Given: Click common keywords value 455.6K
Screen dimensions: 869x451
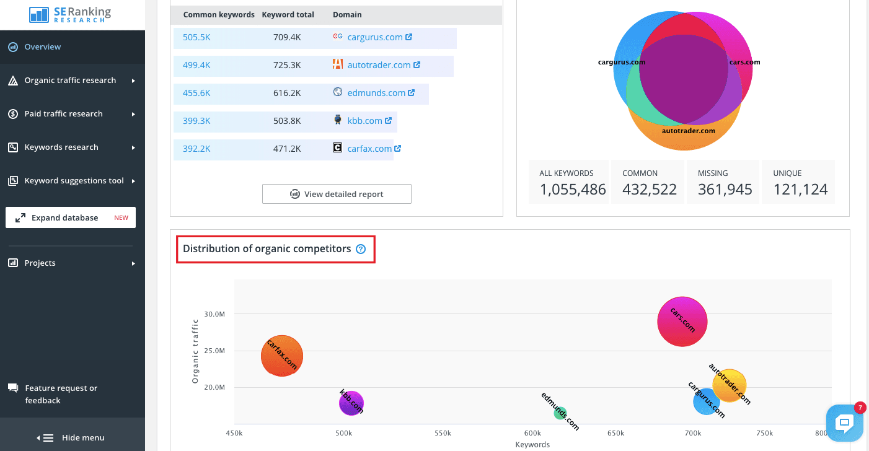Looking at the screenshot, I should pos(196,93).
